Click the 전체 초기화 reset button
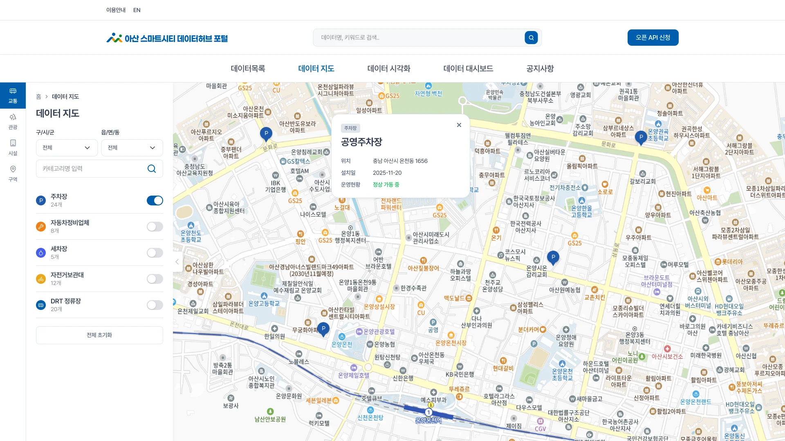Image resolution: width=785 pixels, height=441 pixels. click(x=99, y=335)
